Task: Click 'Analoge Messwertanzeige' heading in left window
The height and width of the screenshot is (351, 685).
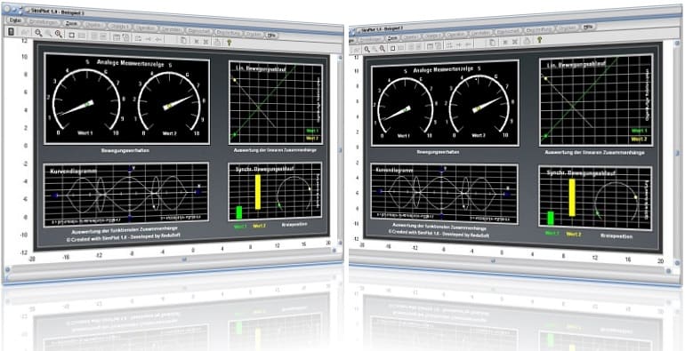Action: pyautogui.click(x=131, y=63)
